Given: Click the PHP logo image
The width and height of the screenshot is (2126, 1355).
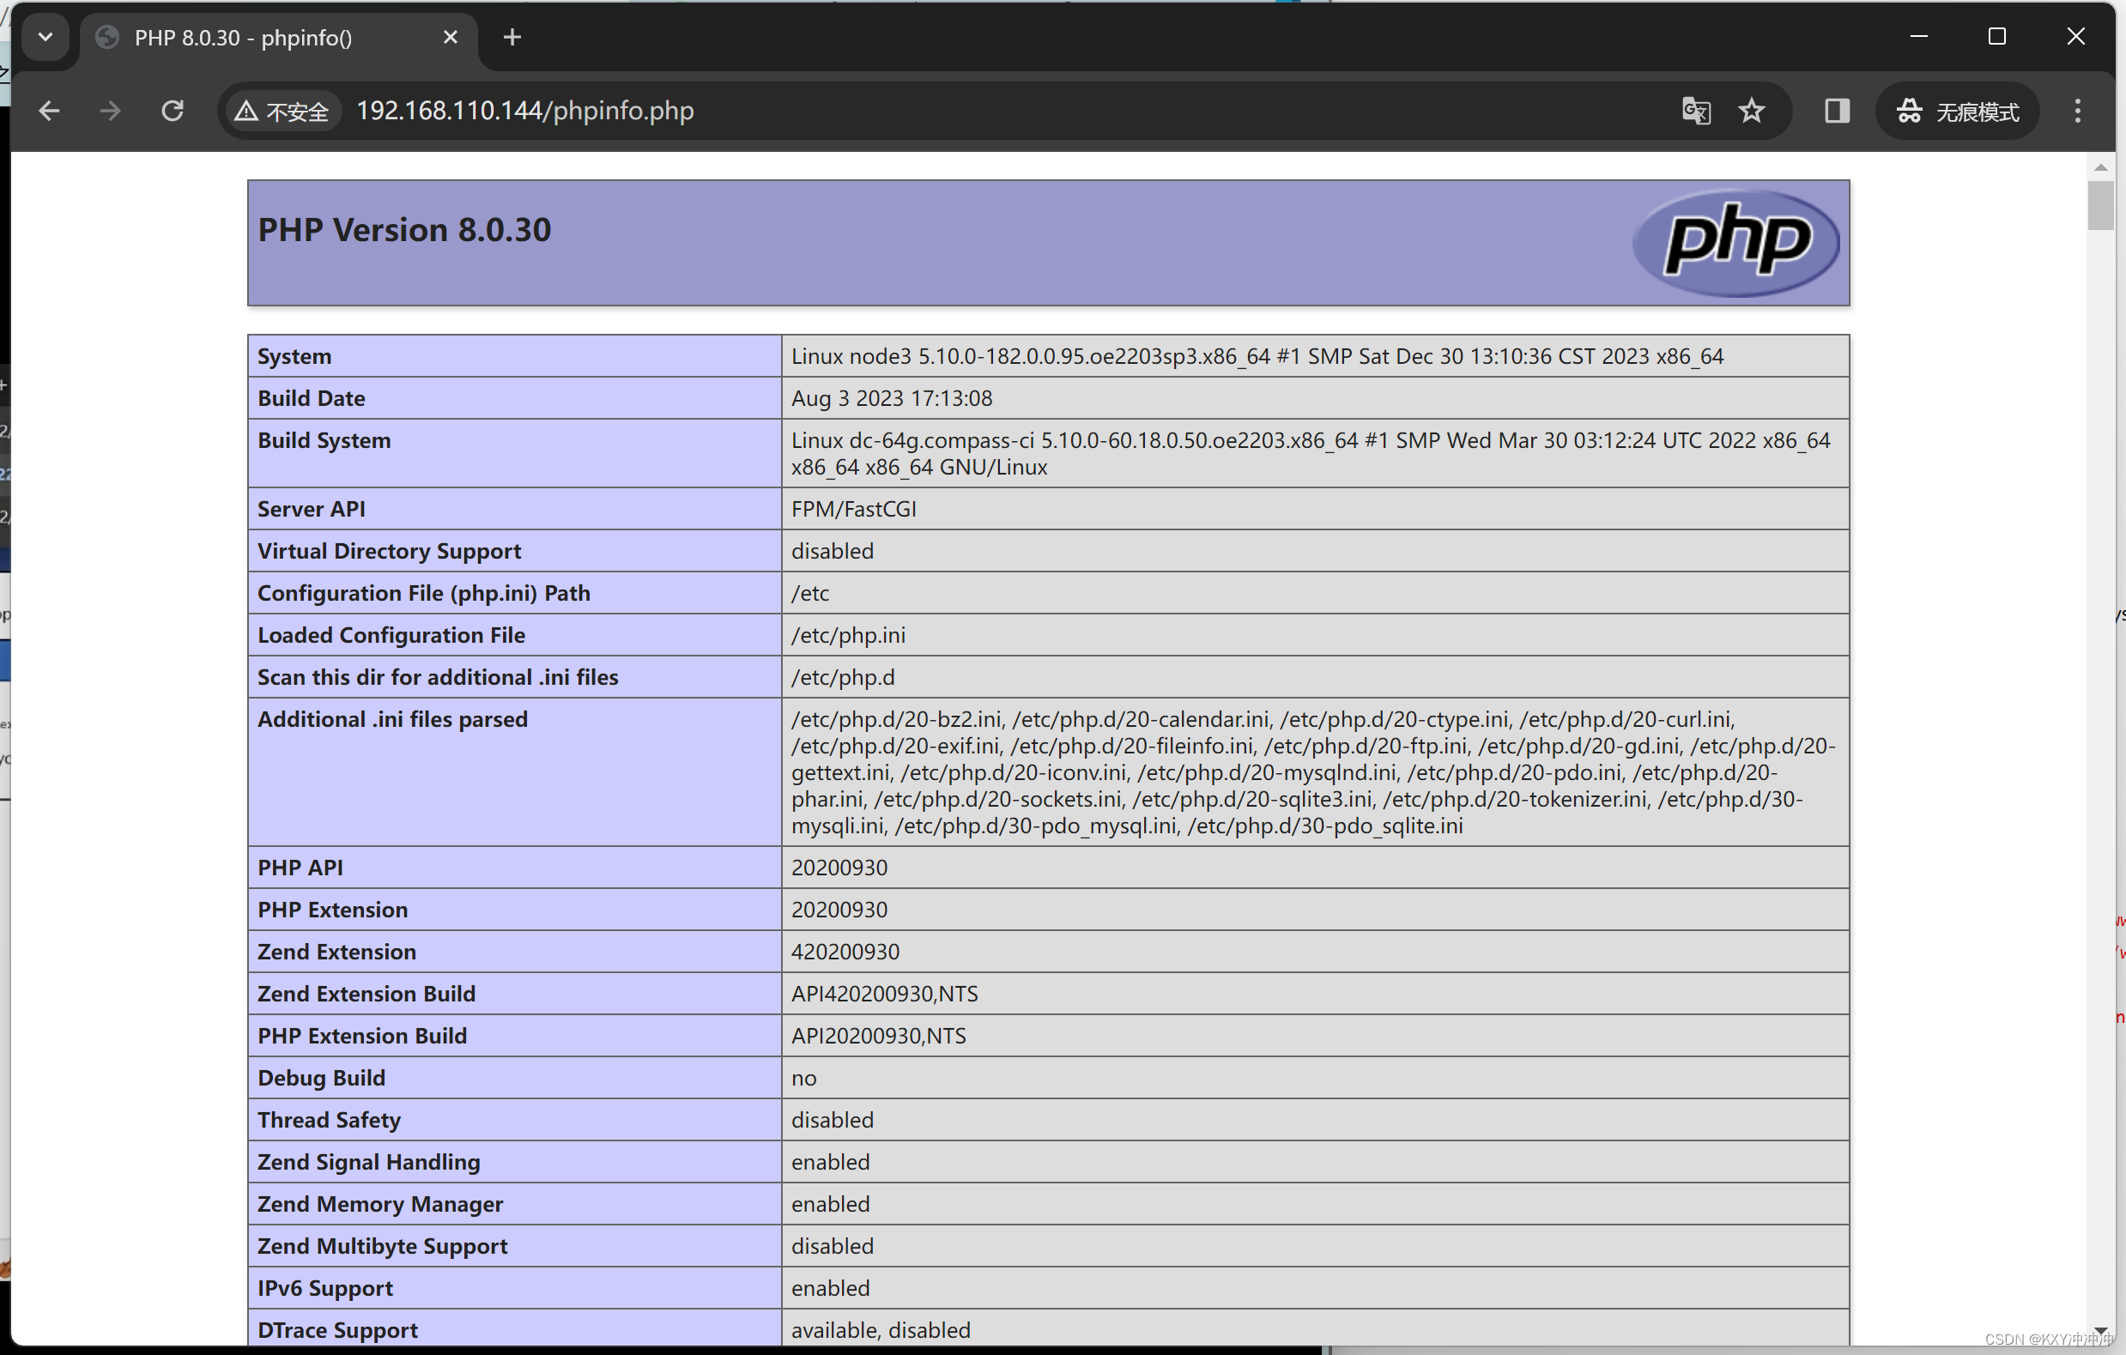Looking at the screenshot, I should [1735, 243].
